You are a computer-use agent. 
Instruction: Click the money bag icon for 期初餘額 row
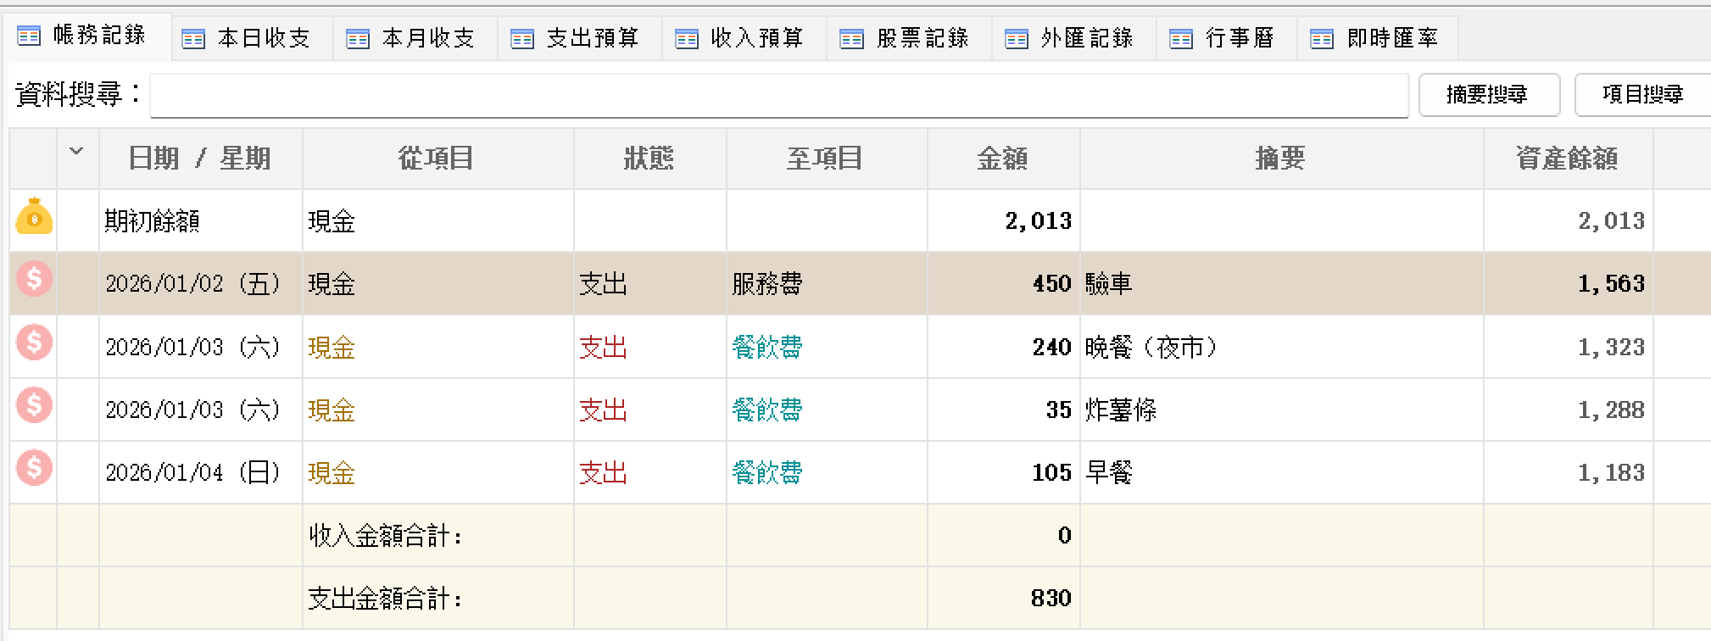pos(34,216)
